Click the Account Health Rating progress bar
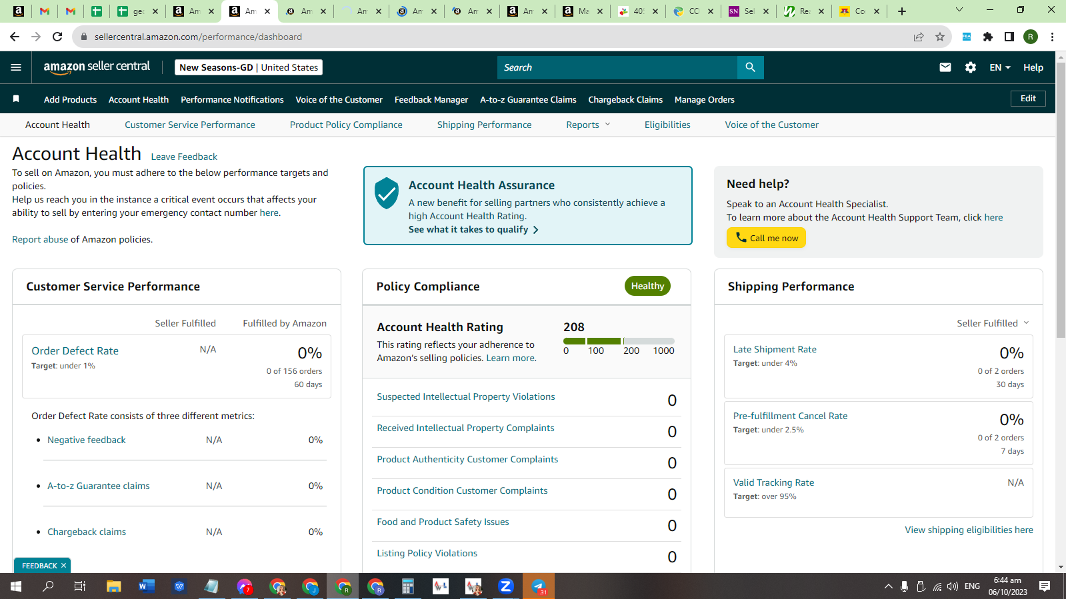Image resolution: width=1066 pixels, height=599 pixels. (619, 341)
